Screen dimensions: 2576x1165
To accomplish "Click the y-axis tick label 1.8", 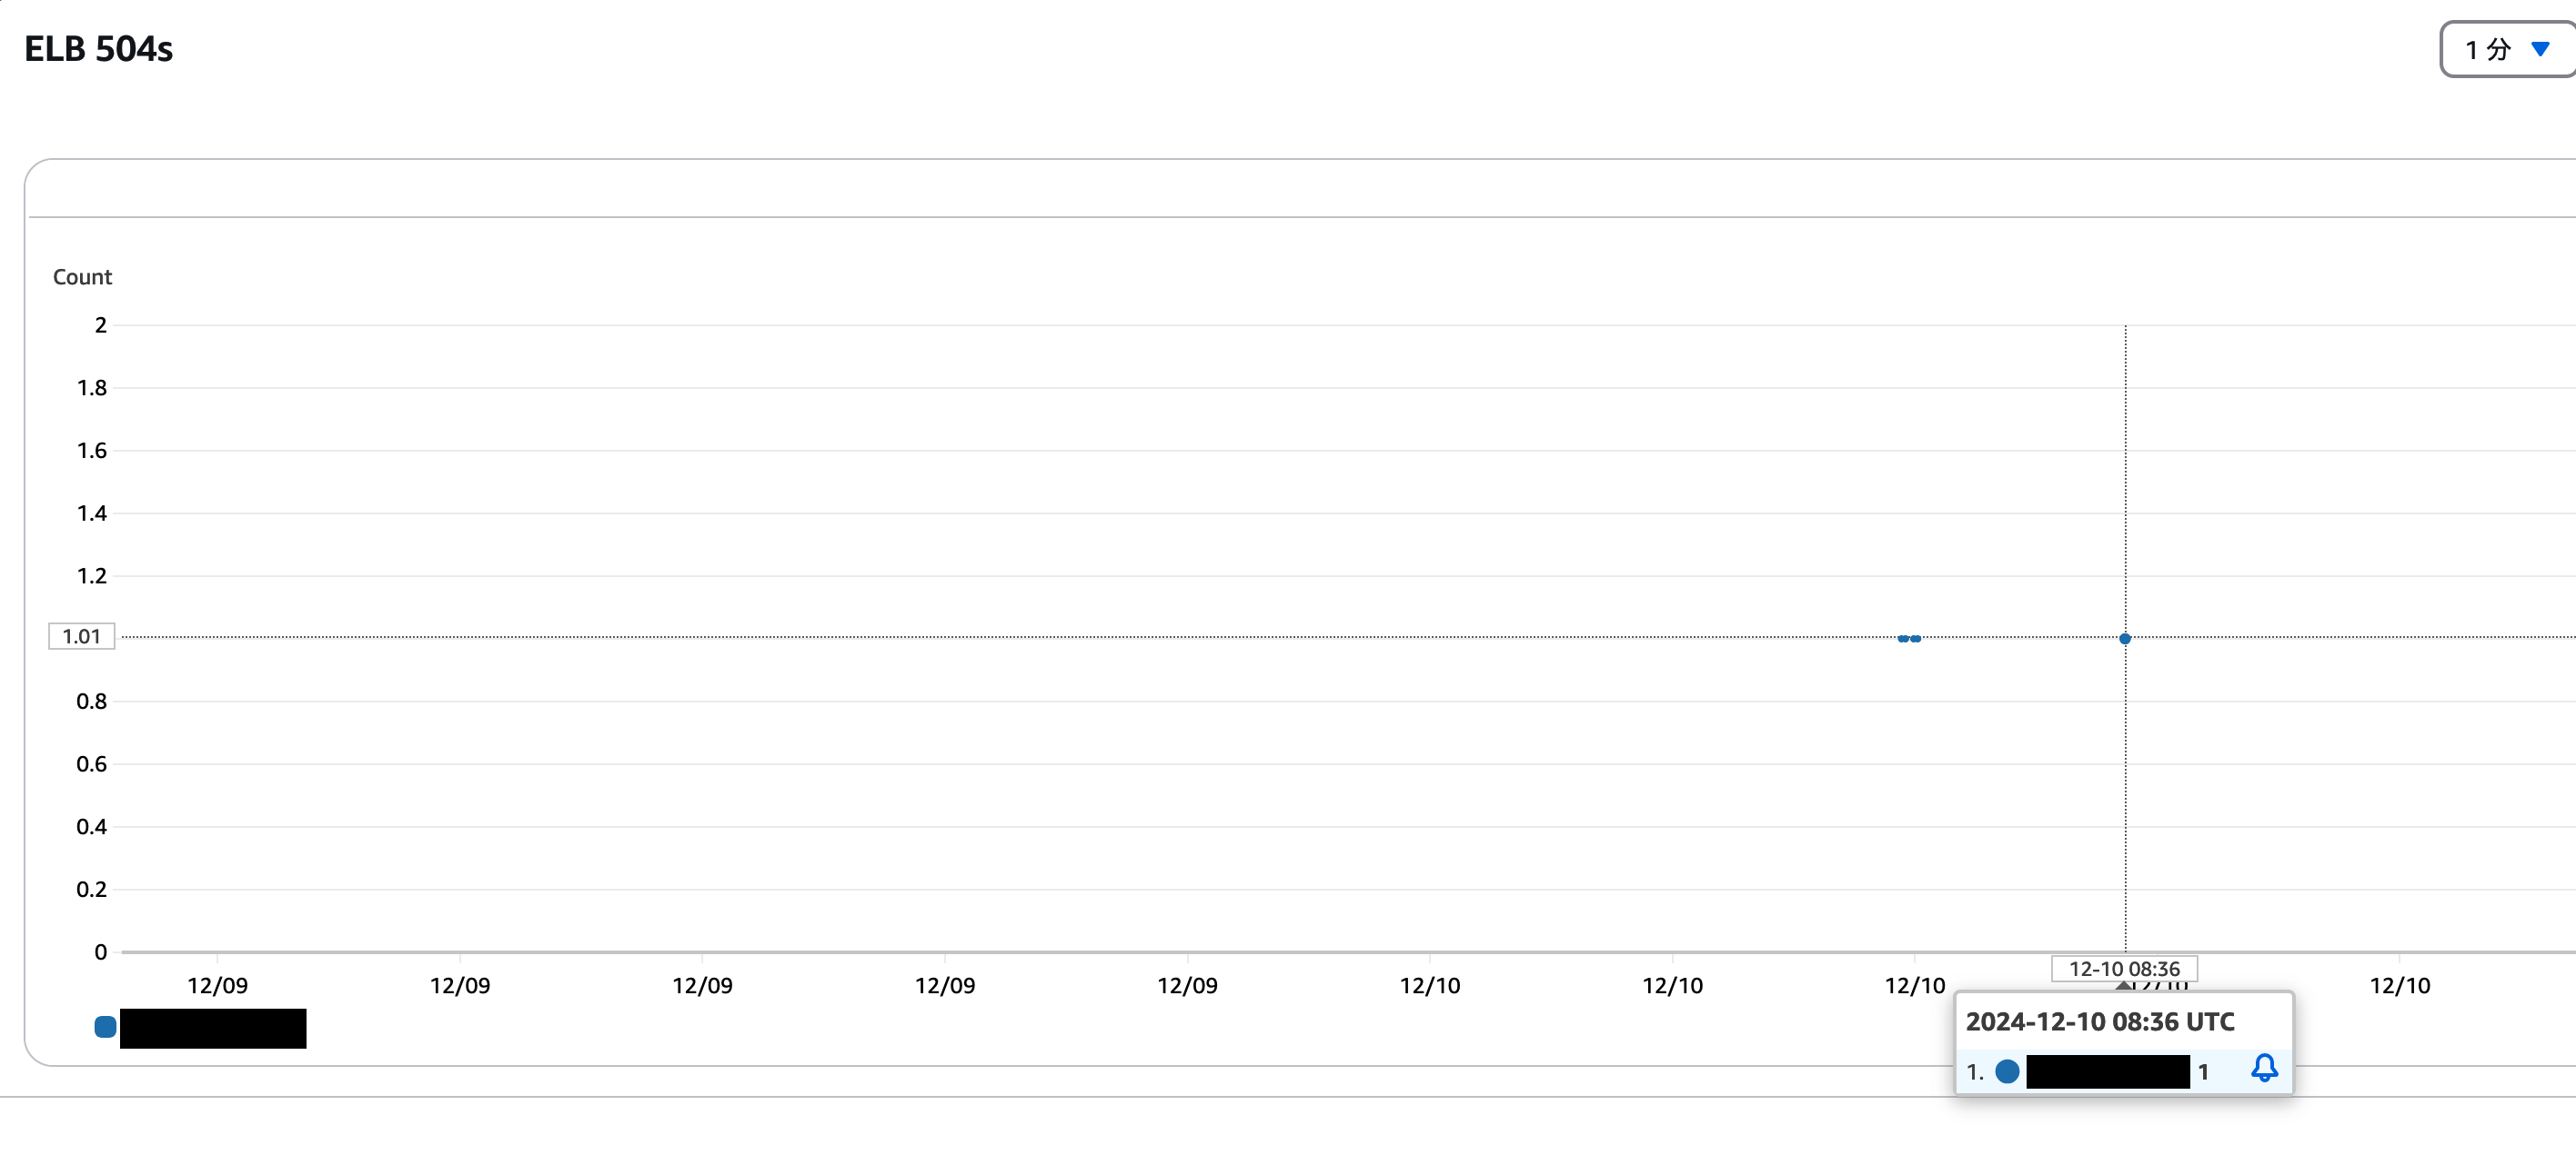I will point(92,388).
